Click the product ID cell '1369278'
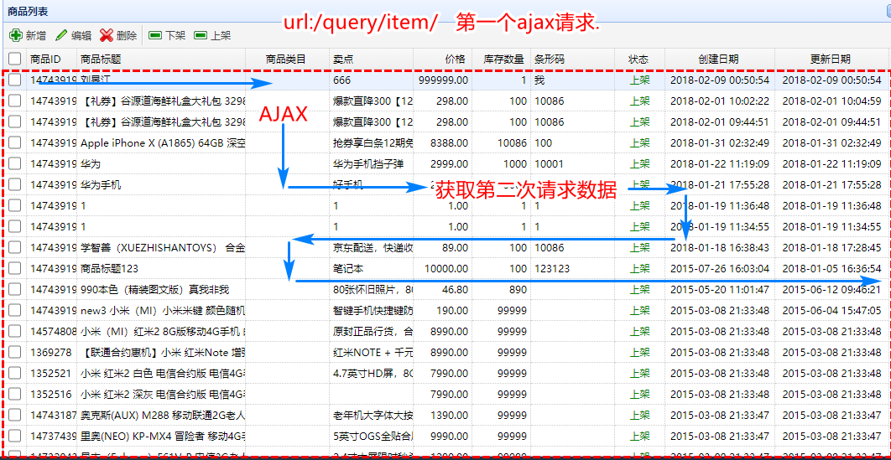Image resolution: width=891 pixels, height=460 pixels. 50,353
